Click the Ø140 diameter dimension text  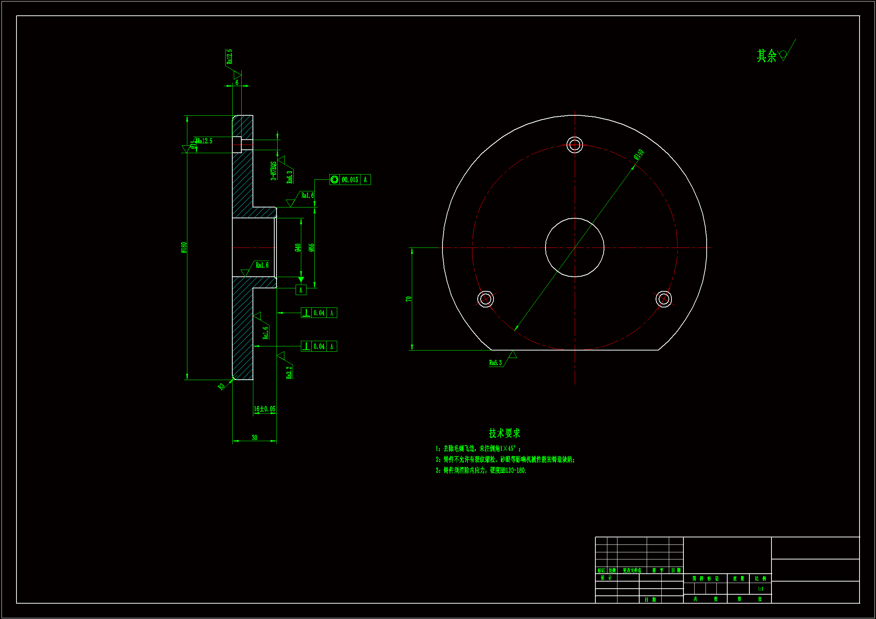tap(639, 154)
